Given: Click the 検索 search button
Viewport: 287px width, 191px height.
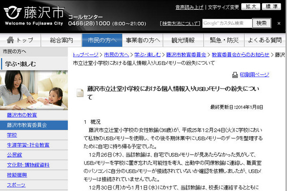Looking at the screenshot, I should 261,23.
